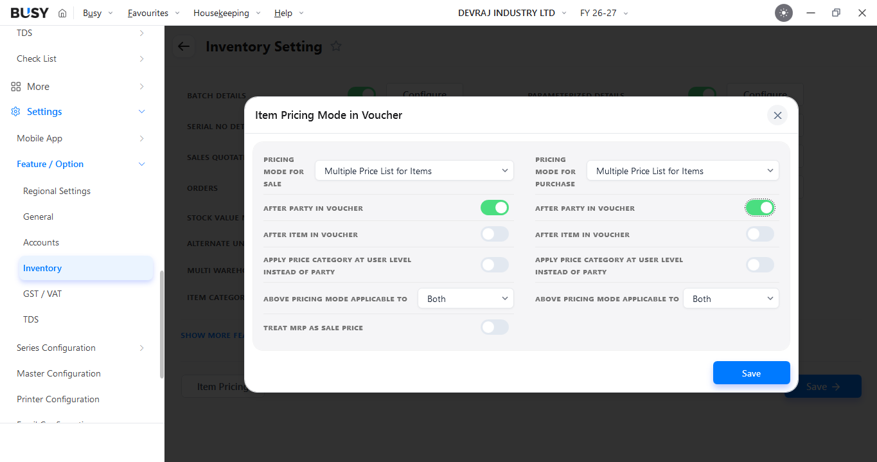The height and width of the screenshot is (462, 877).
Task: Open the Favourites menu
Action: (154, 13)
